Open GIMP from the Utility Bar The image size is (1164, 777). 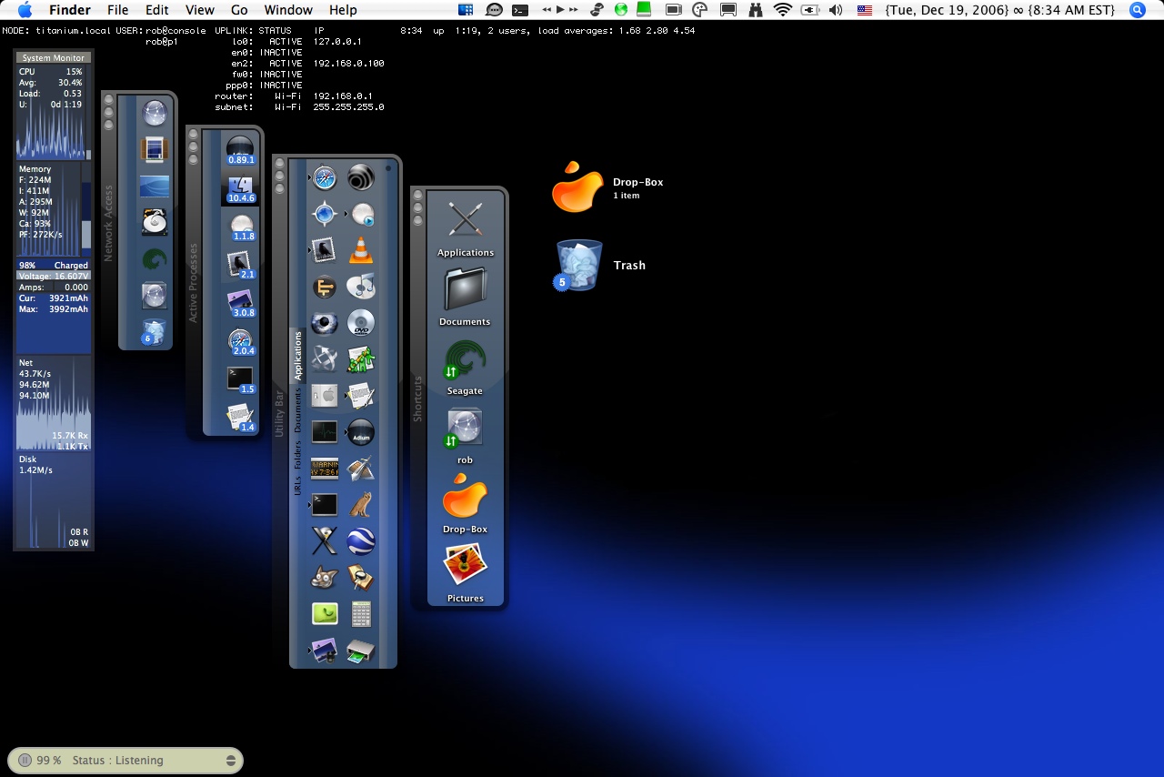pos(325,578)
